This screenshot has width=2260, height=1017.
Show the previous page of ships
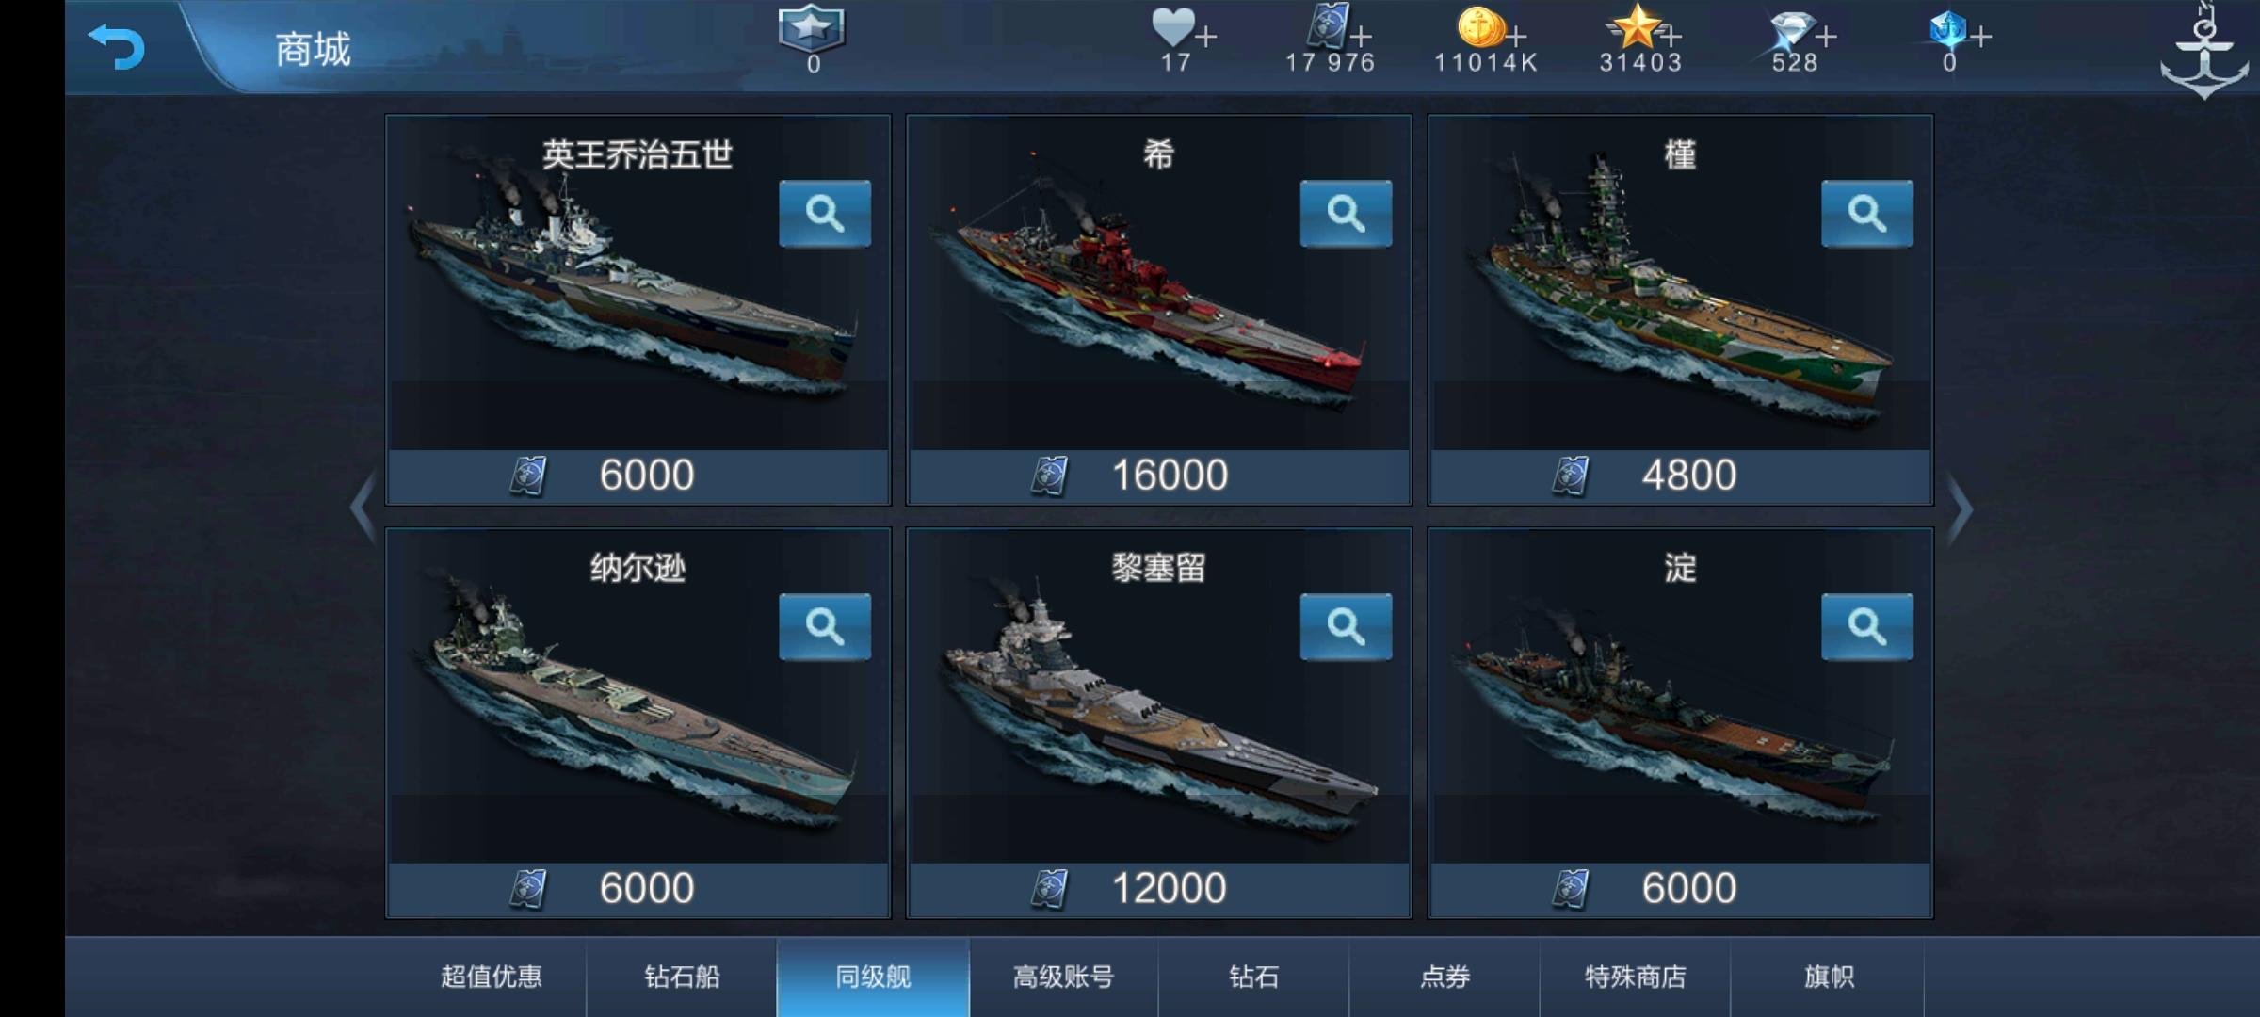(363, 509)
